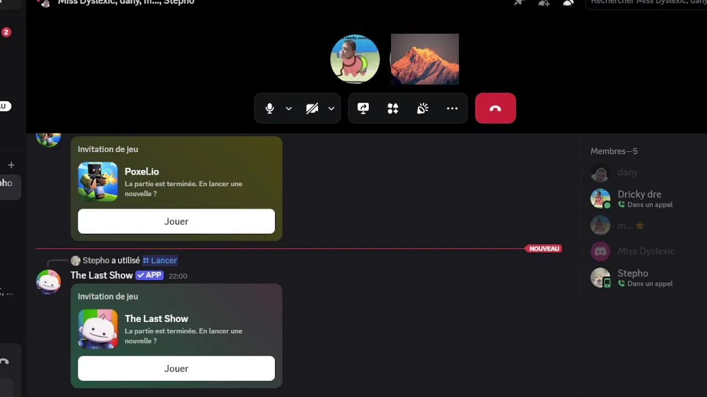Image resolution: width=707 pixels, height=397 pixels.
Task: Click Stepho's small avatar in reply line
Action: tap(76, 260)
